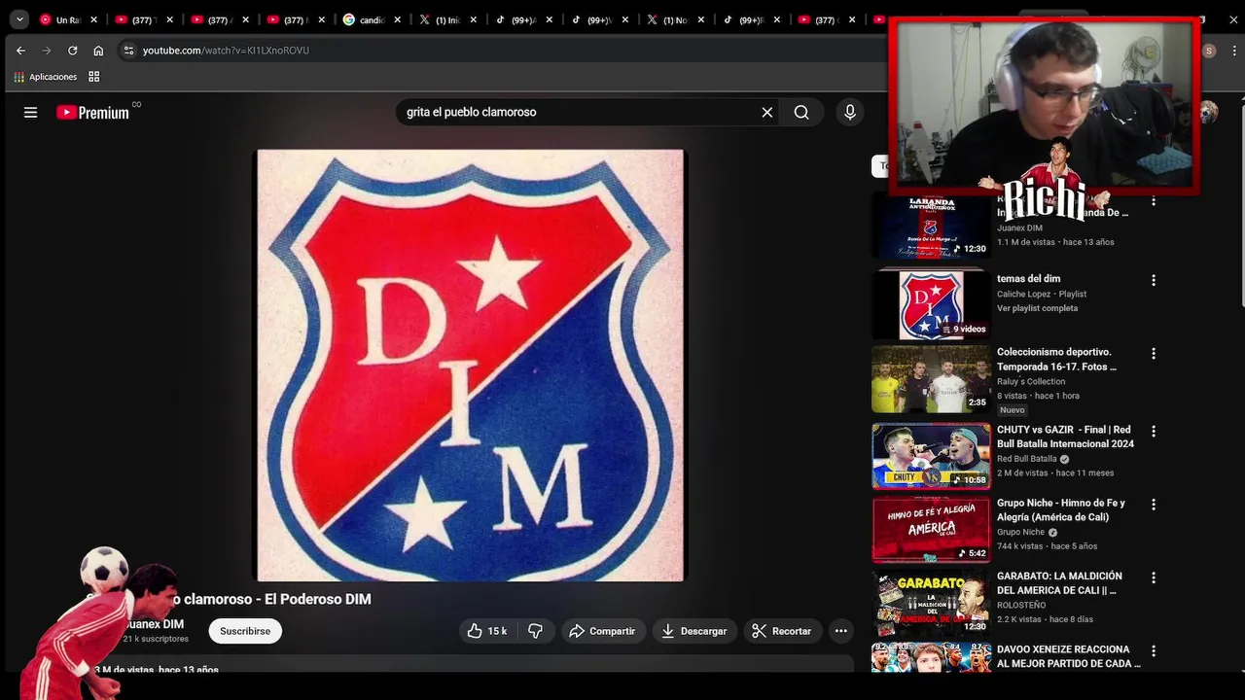Click the 'temas del dim' title
Viewport: 1245px width, 700px height.
point(1028,279)
